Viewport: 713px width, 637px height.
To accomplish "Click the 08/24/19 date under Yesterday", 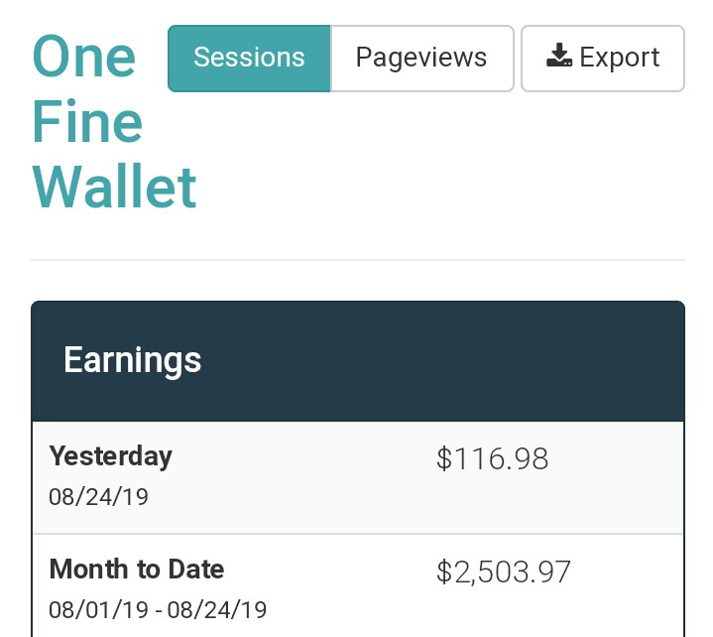I will (x=99, y=497).
